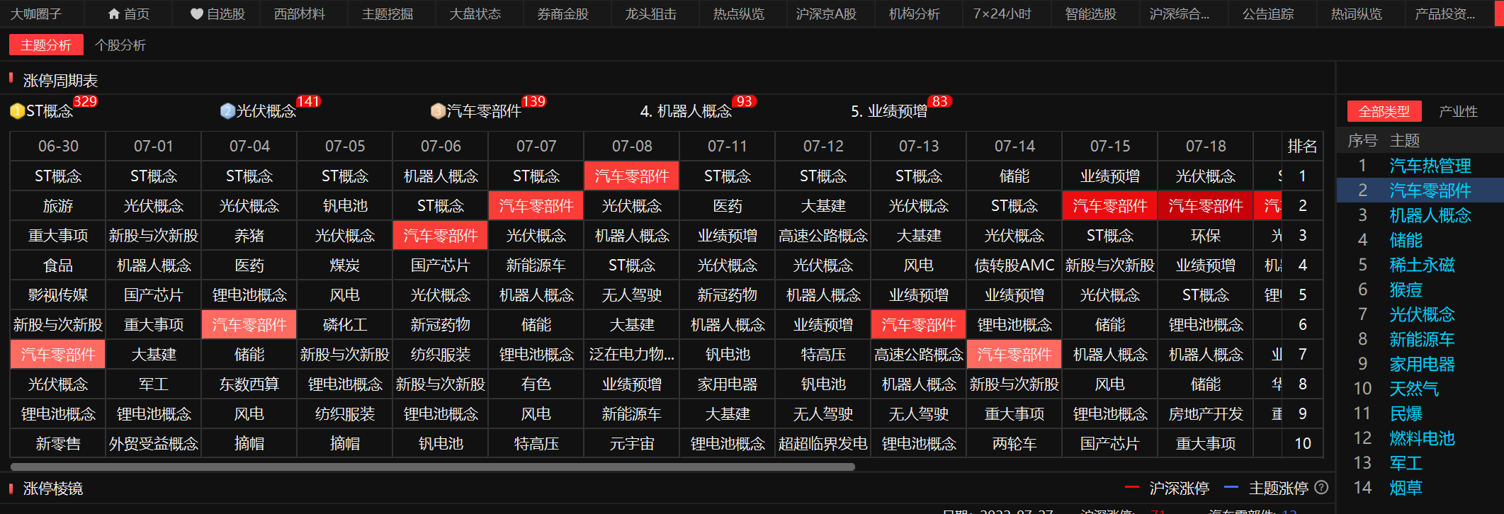Click the silver medal icon beside 光伏概念

227,111
